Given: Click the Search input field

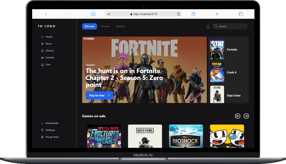Looking at the screenshot, I should (x=230, y=26).
